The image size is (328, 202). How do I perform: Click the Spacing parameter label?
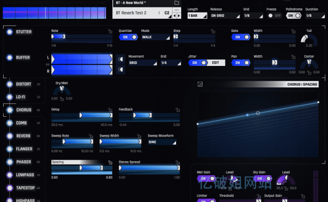click(x=58, y=162)
